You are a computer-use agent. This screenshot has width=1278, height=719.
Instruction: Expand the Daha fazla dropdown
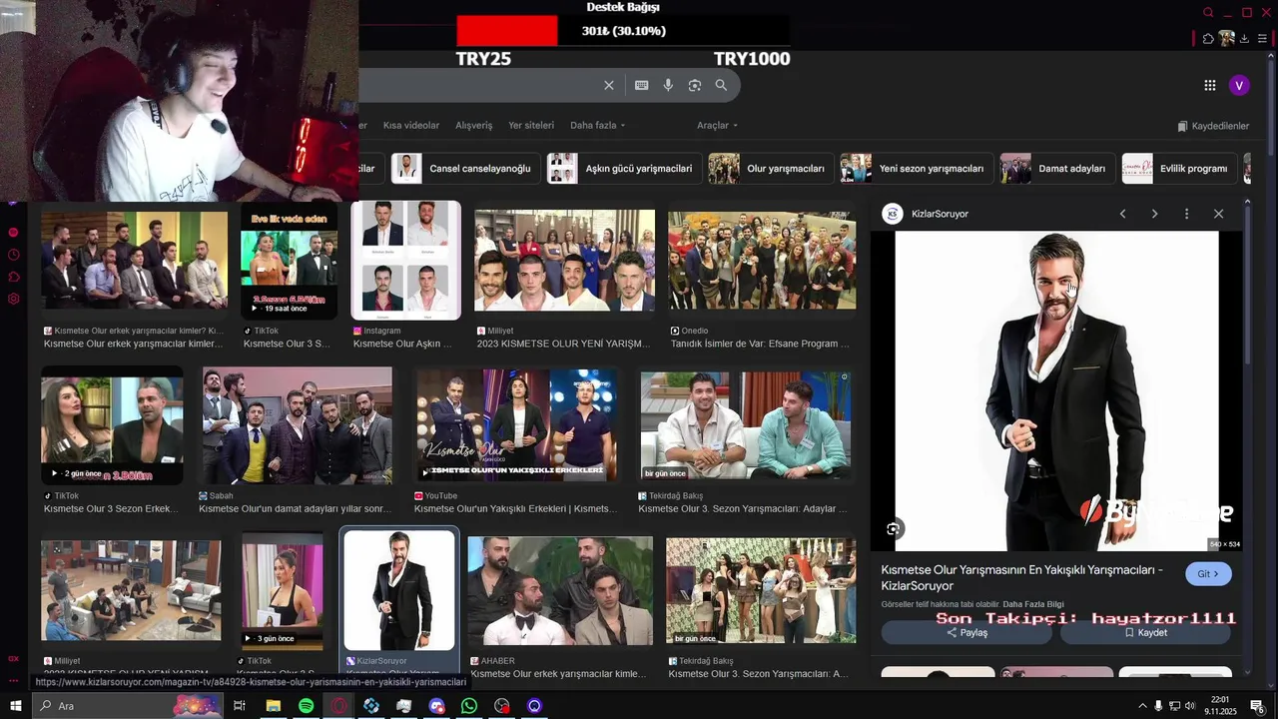pos(597,125)
